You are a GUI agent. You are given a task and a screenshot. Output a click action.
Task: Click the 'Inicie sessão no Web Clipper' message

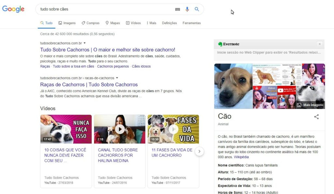(x=269, y=52)
